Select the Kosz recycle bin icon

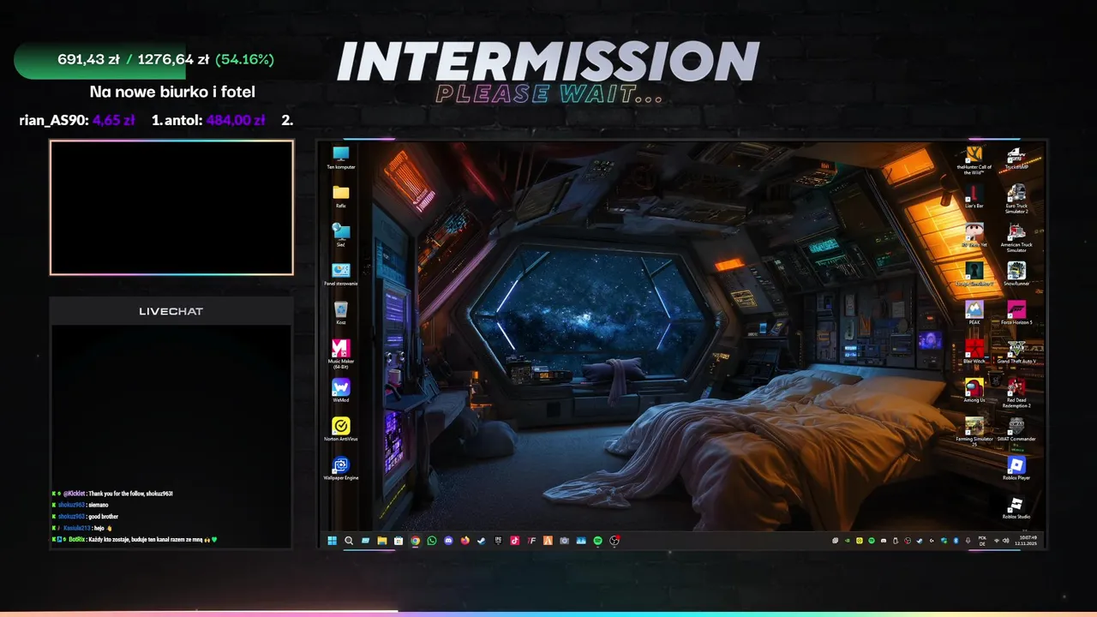340,313
